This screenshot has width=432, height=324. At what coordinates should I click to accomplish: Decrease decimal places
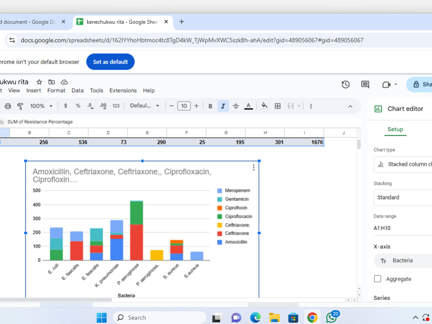pos(90,106)
